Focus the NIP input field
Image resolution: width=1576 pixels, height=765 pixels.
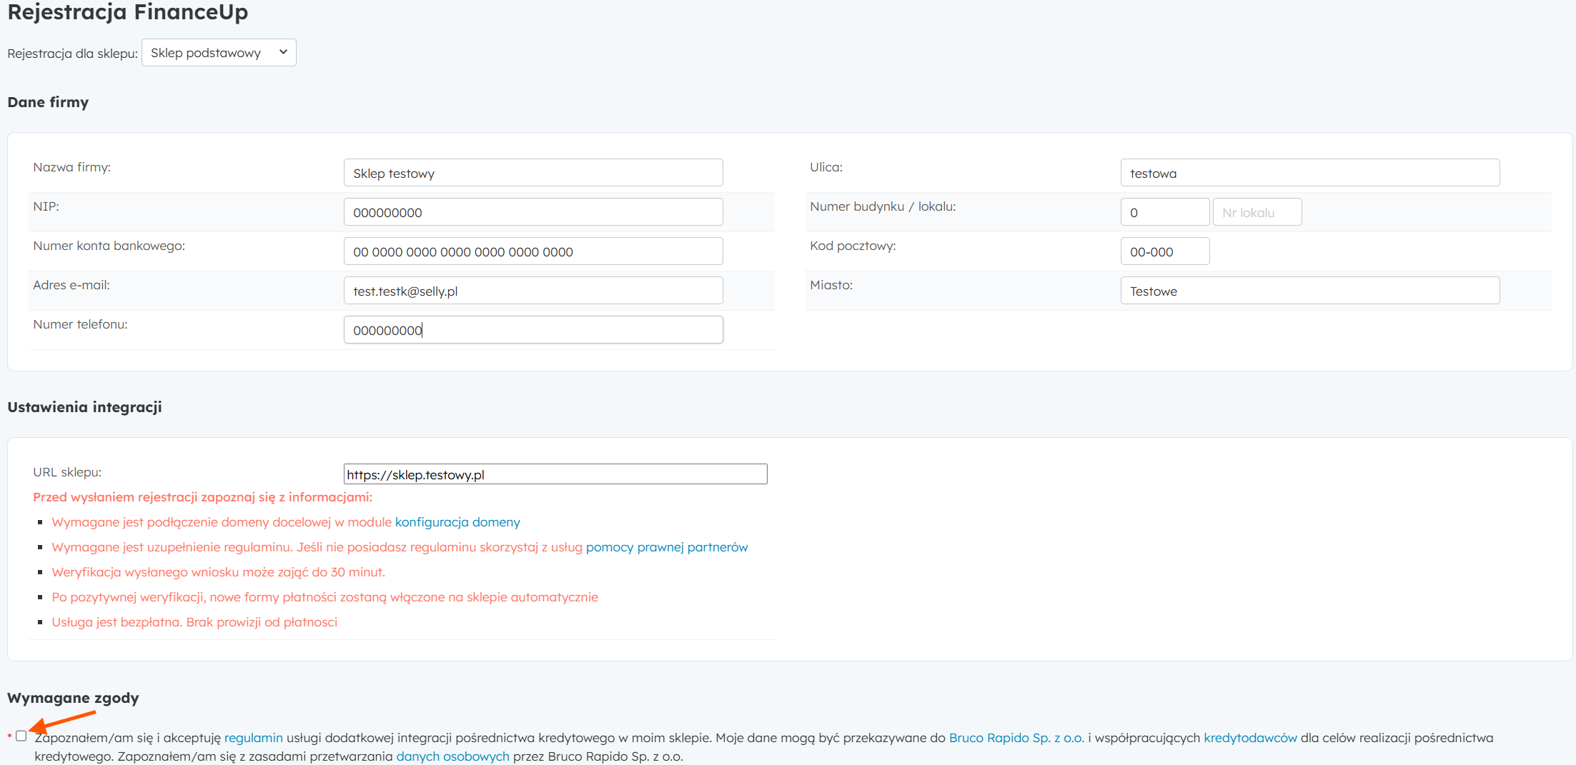532,212
